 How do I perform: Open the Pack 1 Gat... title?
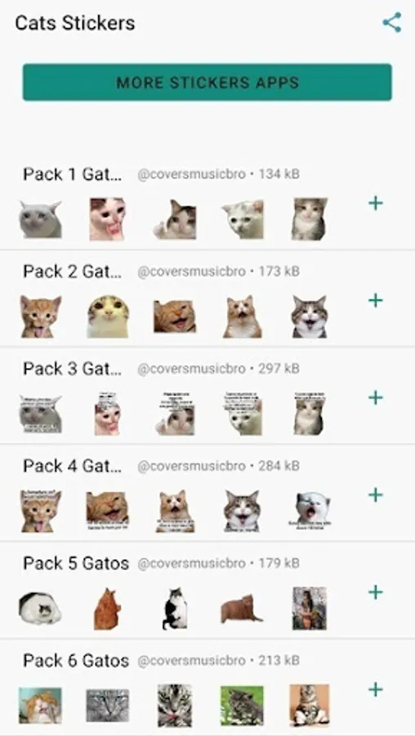[73, 174]
